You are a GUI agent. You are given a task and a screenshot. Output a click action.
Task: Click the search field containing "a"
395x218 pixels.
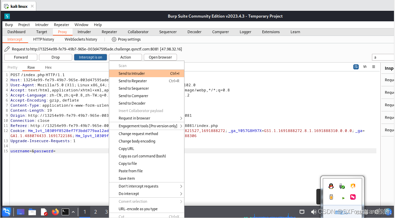click(x=383, y=57)
